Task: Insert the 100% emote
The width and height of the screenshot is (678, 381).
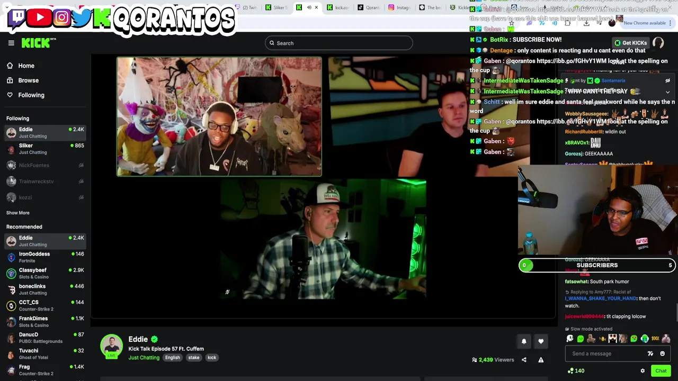Action: (x=655, y=339)
